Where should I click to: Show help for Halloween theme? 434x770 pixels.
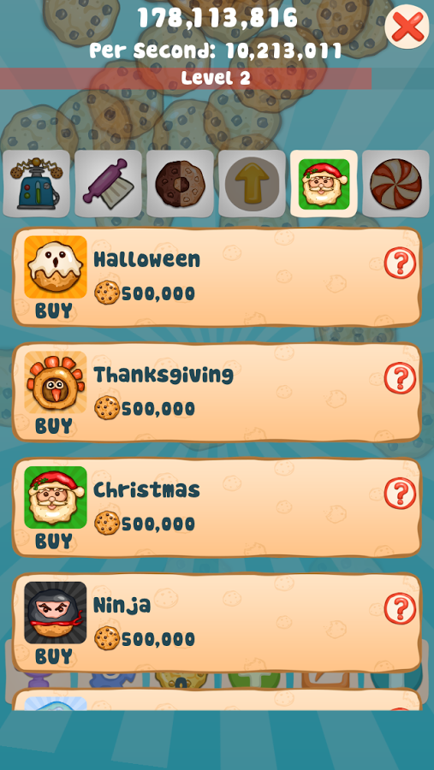pyautogui.click(x=400, y=263)
